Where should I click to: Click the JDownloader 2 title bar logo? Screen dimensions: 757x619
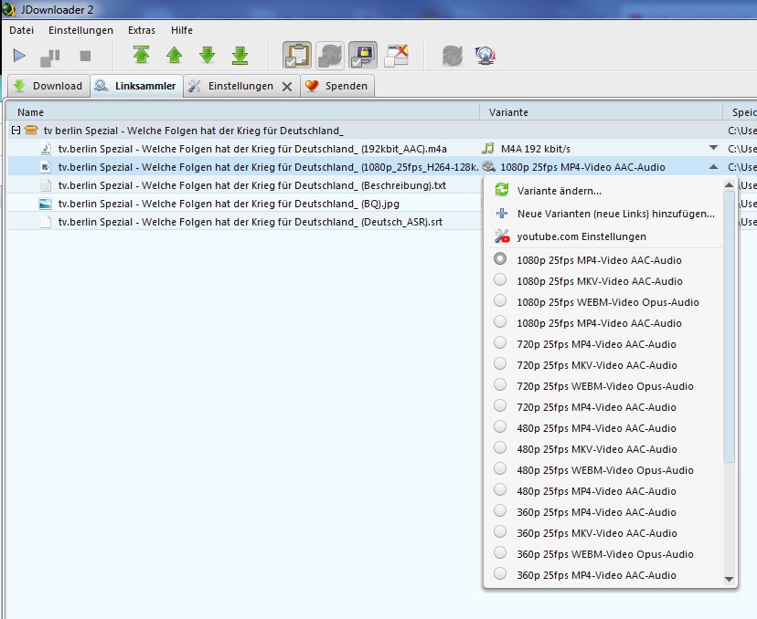tap(9, 9)
